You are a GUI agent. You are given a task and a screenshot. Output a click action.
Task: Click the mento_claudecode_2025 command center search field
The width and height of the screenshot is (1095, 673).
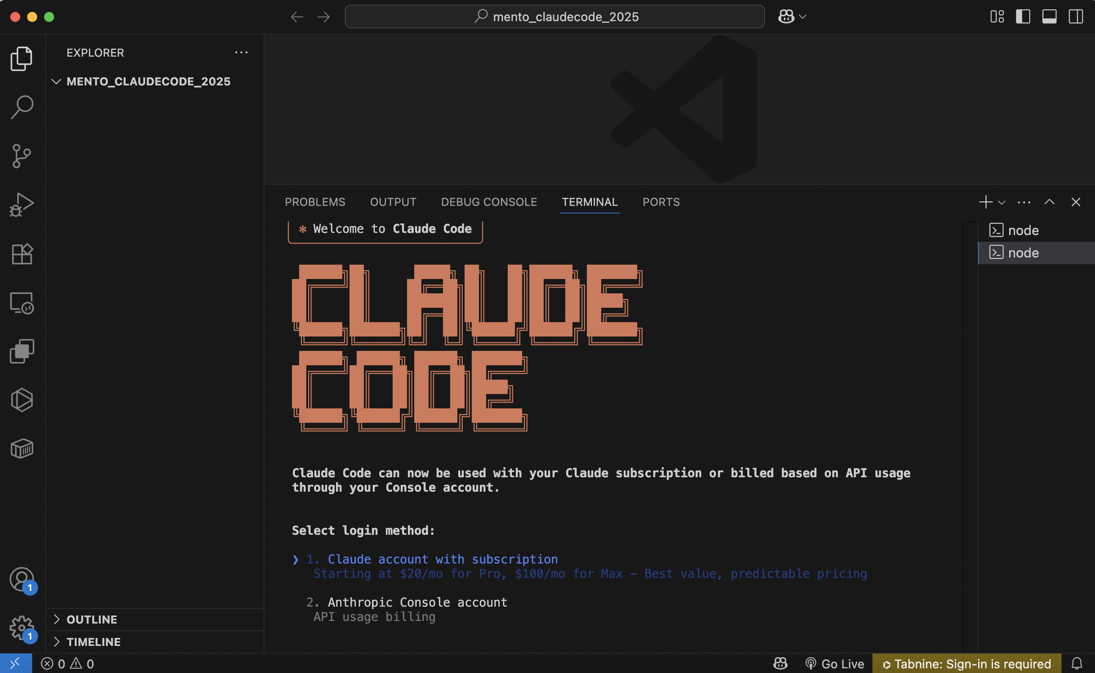coord(554,17)
